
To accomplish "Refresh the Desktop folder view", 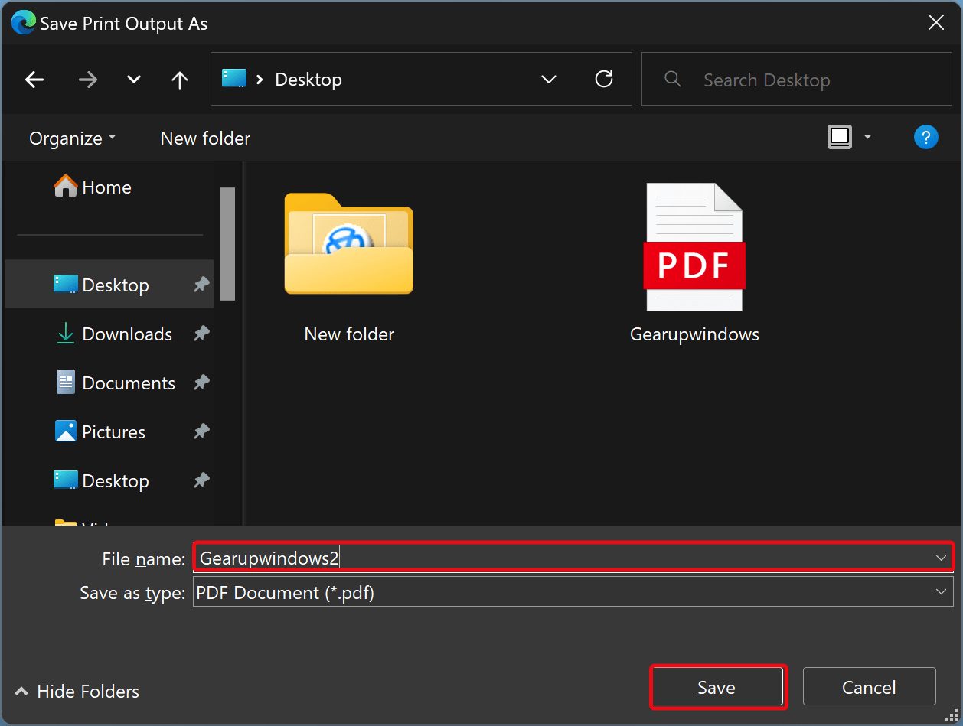I will coord(604,79).
